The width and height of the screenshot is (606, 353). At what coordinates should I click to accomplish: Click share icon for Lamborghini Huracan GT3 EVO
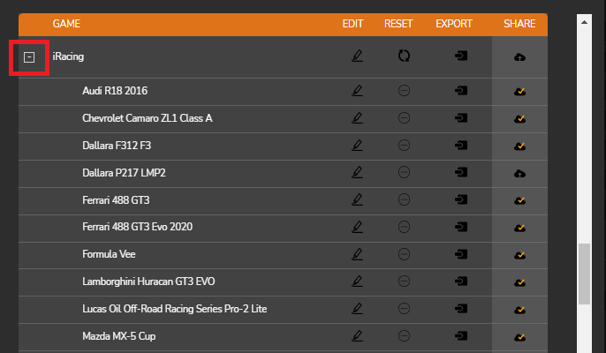[519, 282]
